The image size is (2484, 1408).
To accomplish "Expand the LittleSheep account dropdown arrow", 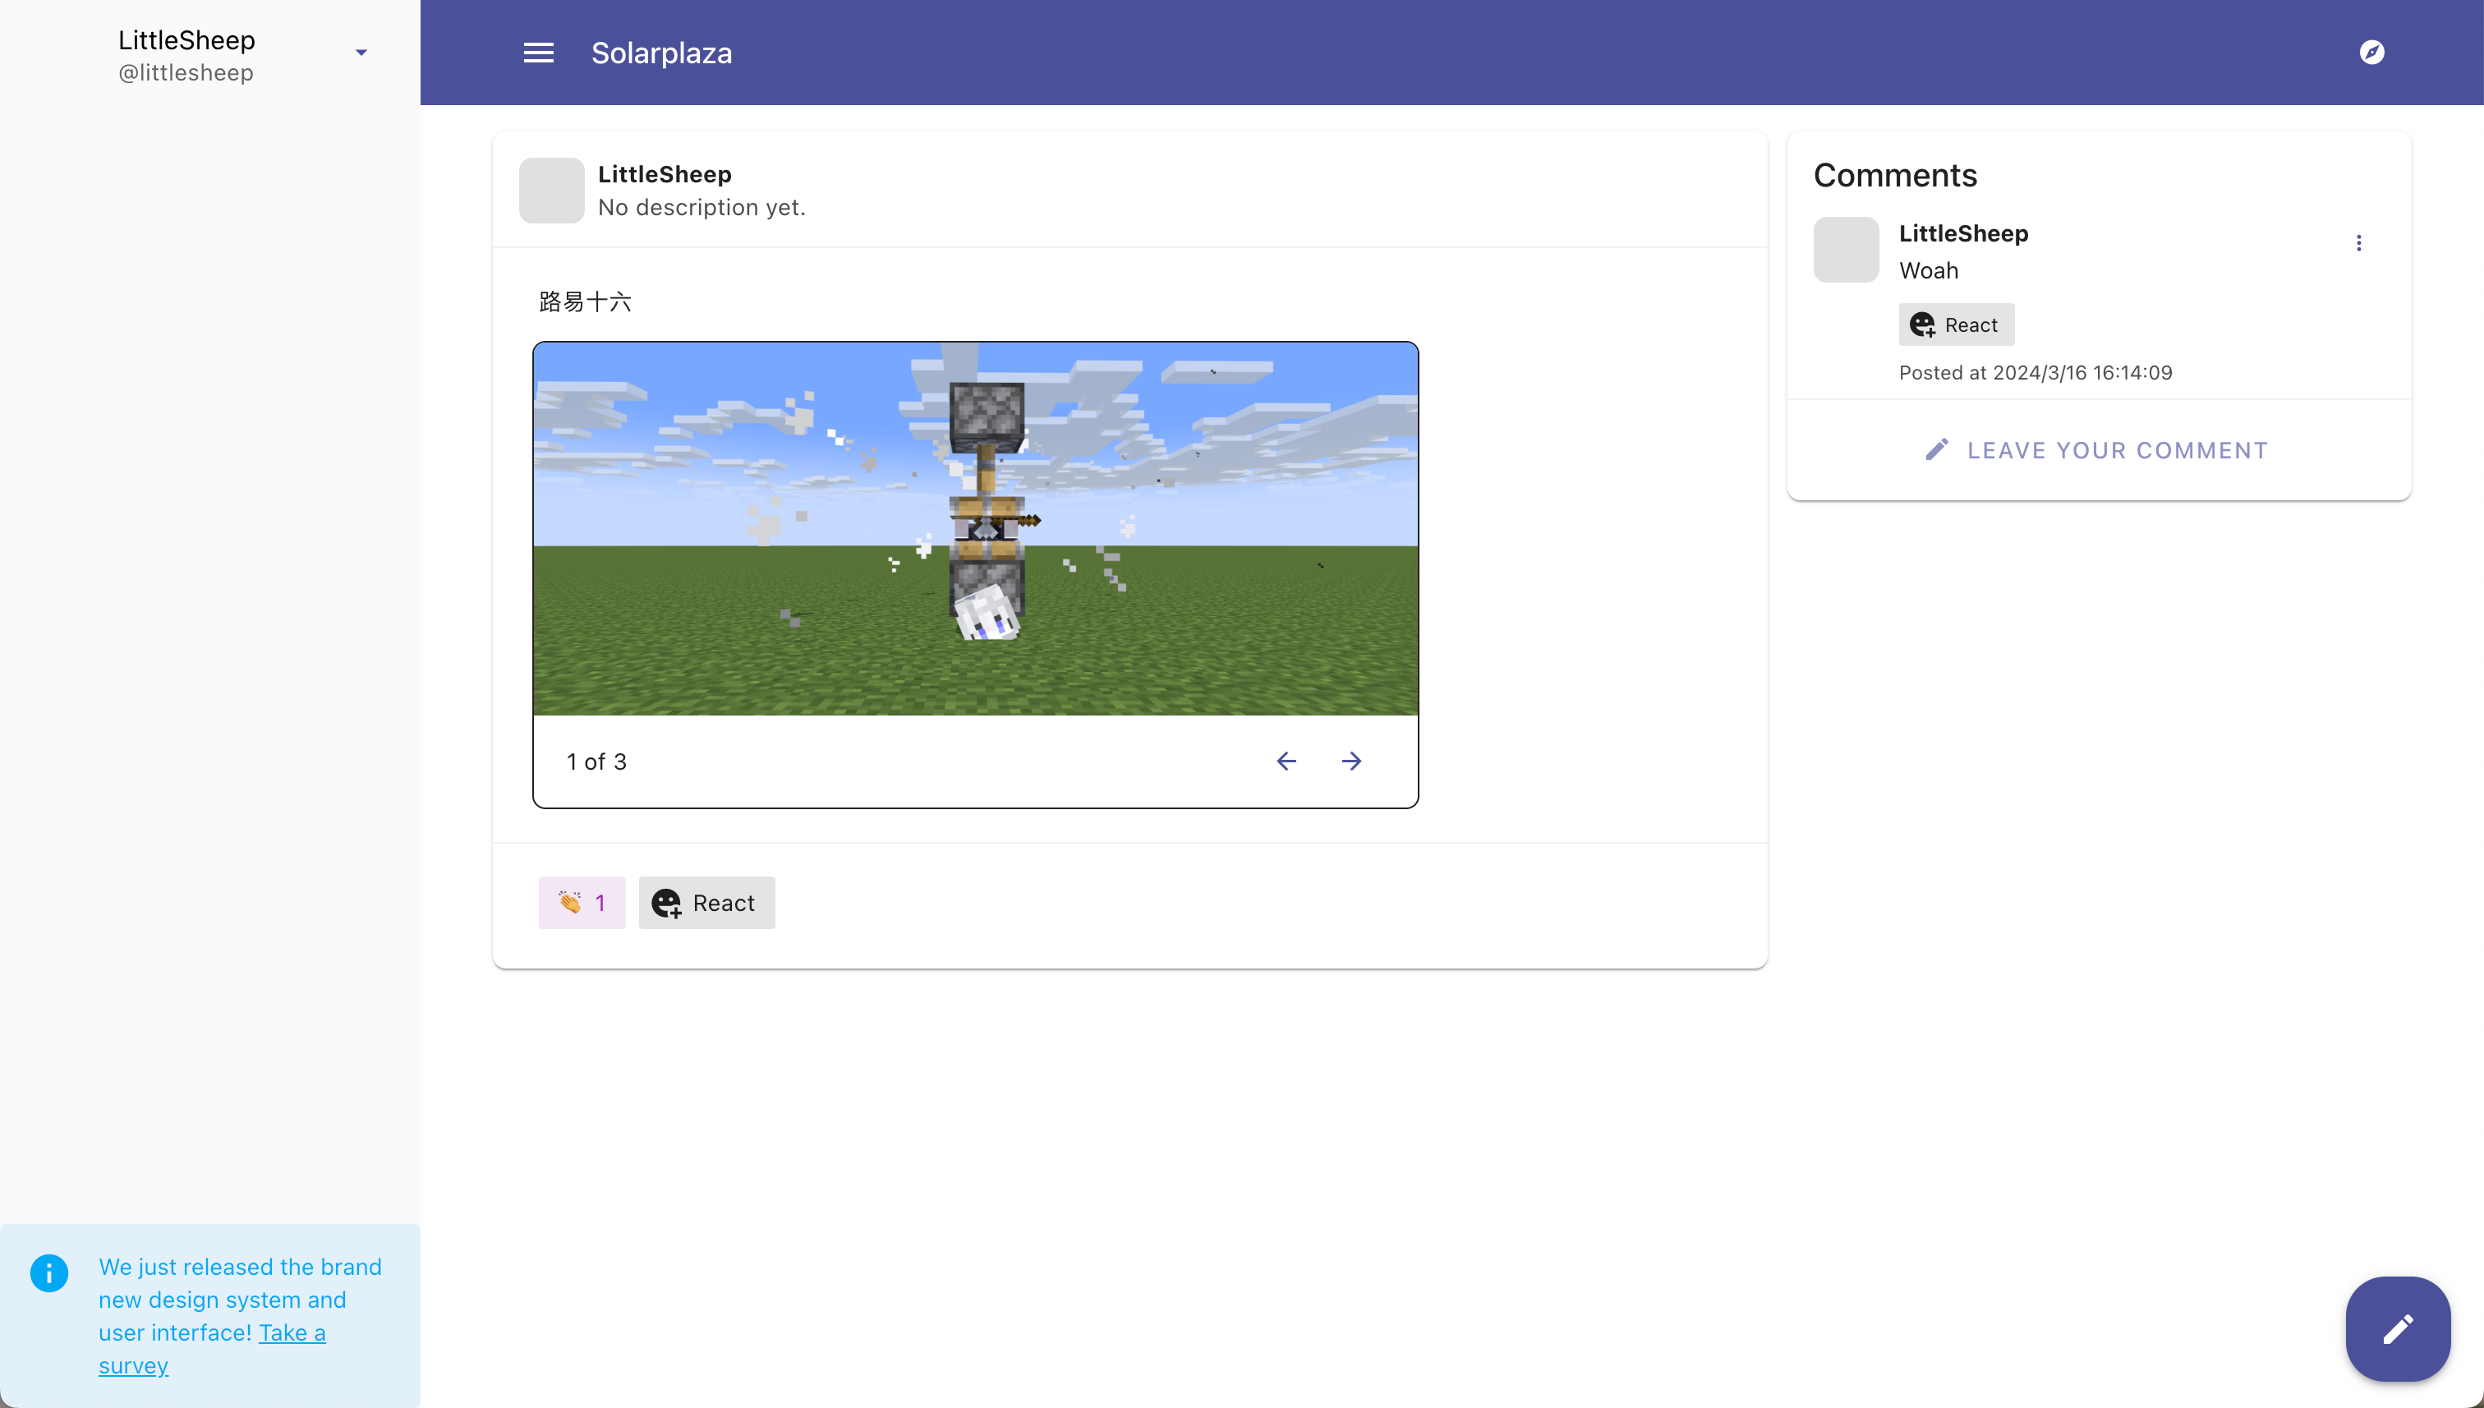I will click(361, 53).
